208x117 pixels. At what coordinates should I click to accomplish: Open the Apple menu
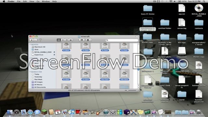4,1
